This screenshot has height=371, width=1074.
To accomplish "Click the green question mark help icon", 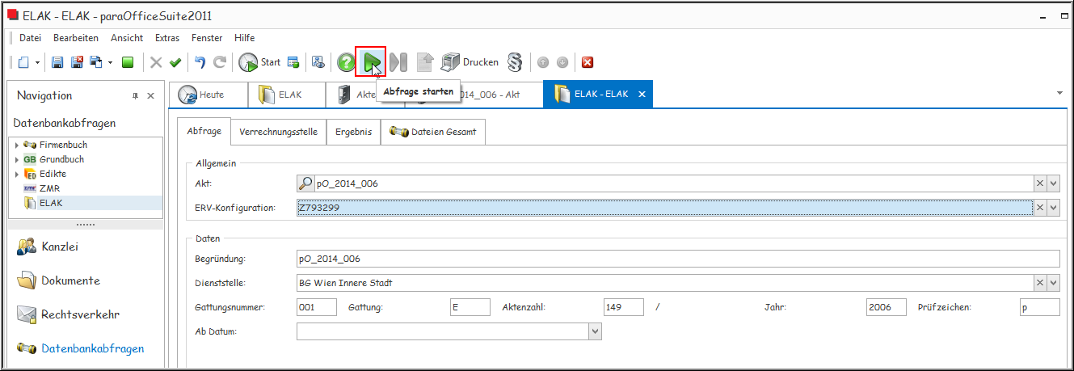I will pos(346,62).
